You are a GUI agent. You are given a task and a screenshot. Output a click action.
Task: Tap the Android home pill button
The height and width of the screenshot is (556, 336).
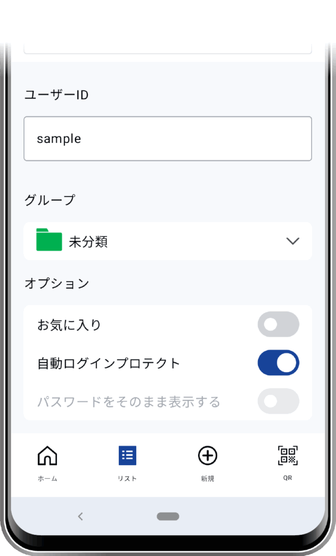coord(168,516)
